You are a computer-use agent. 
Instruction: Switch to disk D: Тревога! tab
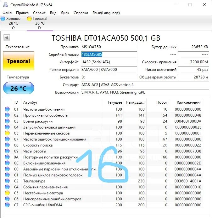[40, 23]
